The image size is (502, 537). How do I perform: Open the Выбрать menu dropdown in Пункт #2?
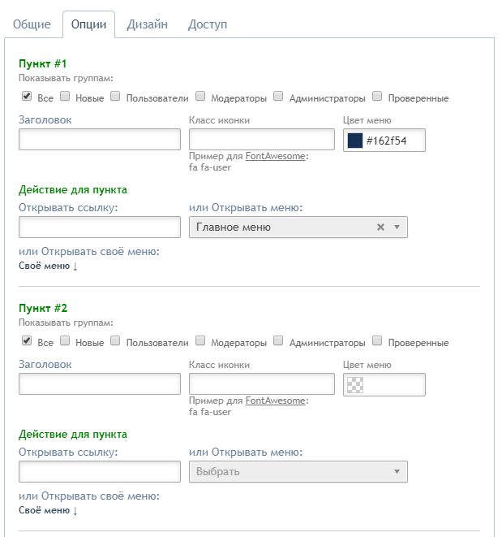[298, 471]
